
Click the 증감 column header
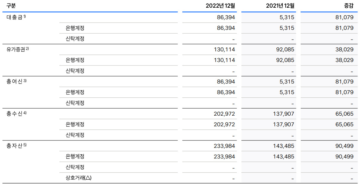tap(349, 6)
